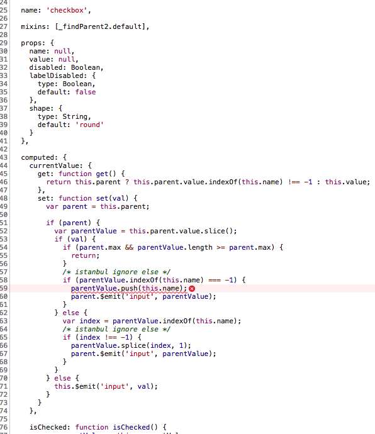The width and height of the screenshot is (375, 434).
Task: Click the "} else {" on line 70
Action: (62, 379)
